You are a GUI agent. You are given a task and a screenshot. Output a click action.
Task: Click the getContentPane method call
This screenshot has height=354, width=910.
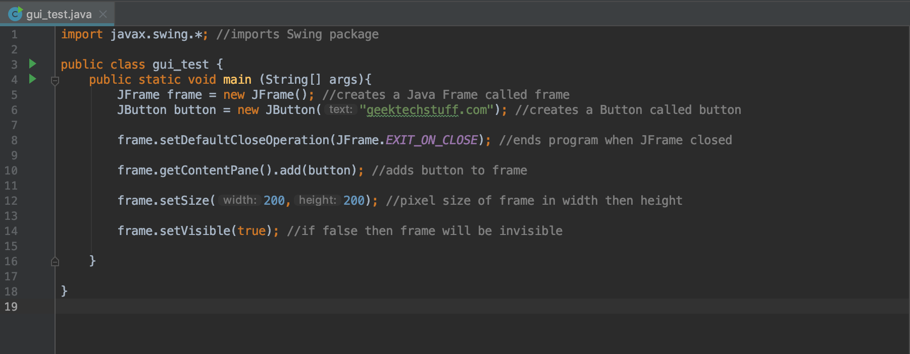209,170
